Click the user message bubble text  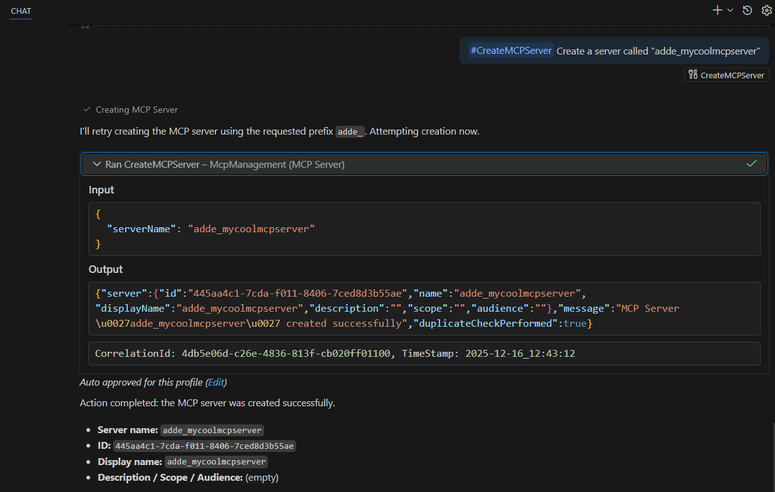pyautogui.click(x=657, y=51)
